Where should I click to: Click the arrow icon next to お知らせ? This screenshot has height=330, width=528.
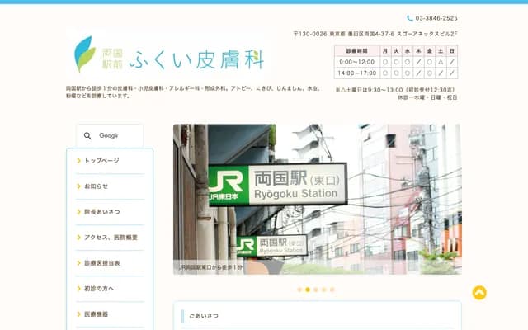[79, 186]
